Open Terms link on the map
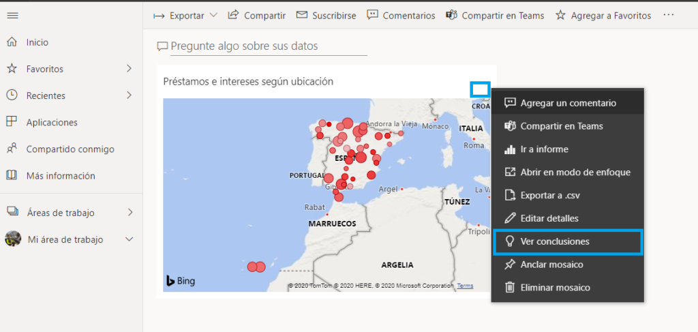Image resolution: width=698 pixels, height=332 pixels. tap(465, 286)
